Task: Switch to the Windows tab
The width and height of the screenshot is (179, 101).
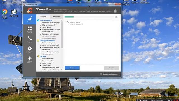Action: point(43,16)
